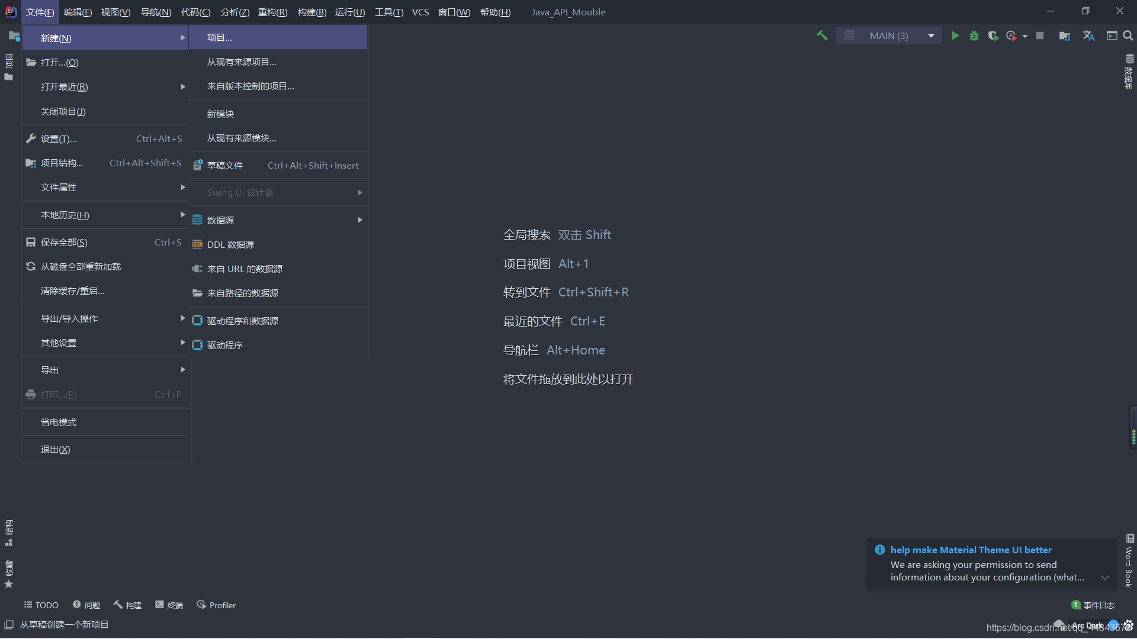Open the 帮助(H) menu
Screen dimensions: 1137x639
[495, 12]
